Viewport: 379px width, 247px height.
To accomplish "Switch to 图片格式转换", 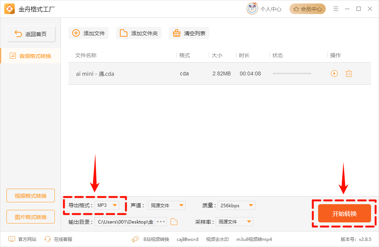I will (x=31, y=217).
